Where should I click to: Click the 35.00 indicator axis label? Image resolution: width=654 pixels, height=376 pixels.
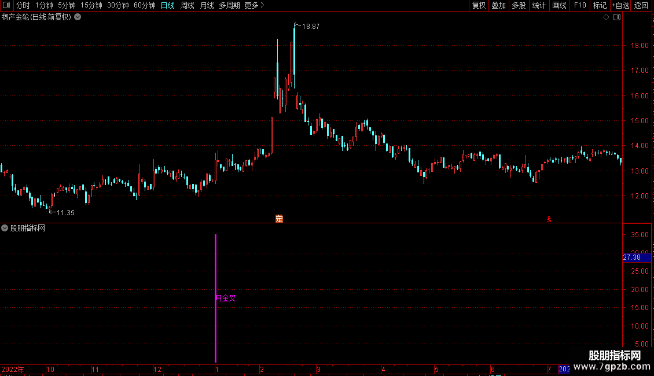[x=640, y=235]
